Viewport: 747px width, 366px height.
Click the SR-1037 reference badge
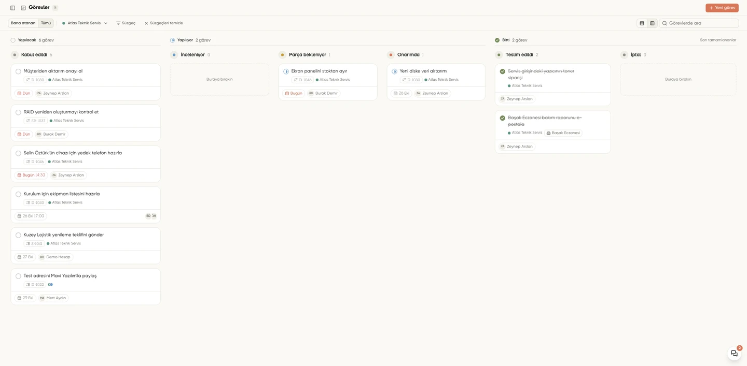coord(35,121)
